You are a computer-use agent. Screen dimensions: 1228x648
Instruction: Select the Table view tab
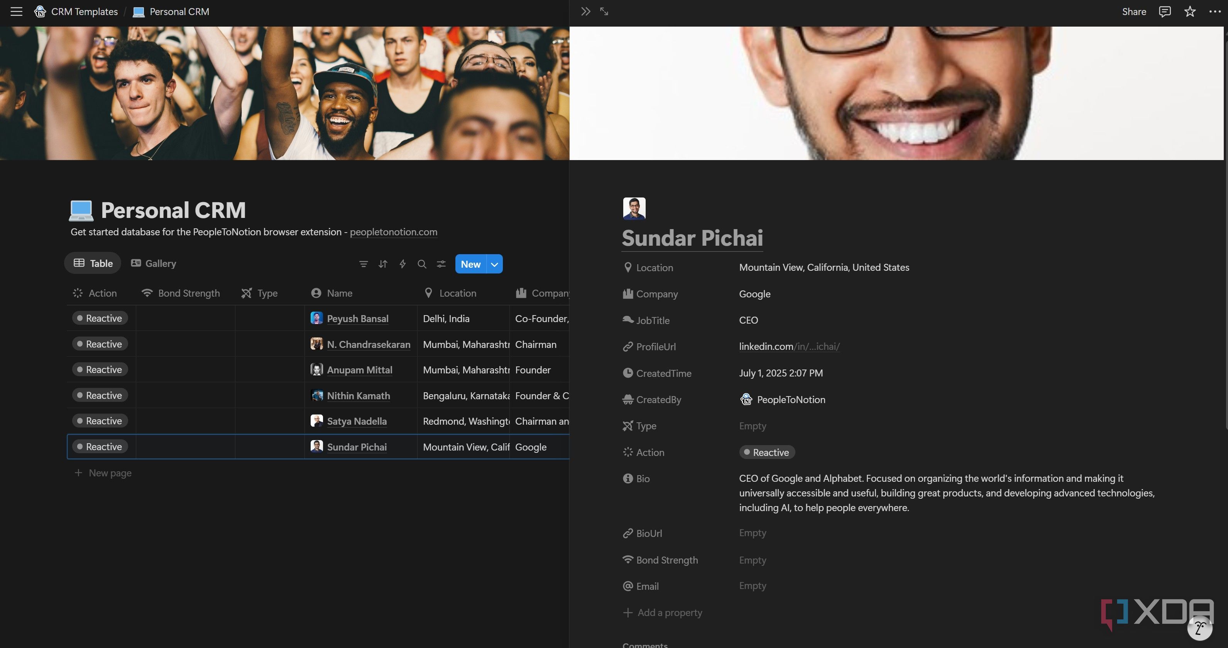[x=93, y=263]
